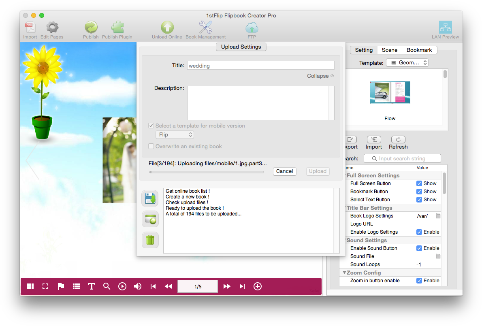Open table of contents list icon
482x326 pixels.
tap(76, 286)
